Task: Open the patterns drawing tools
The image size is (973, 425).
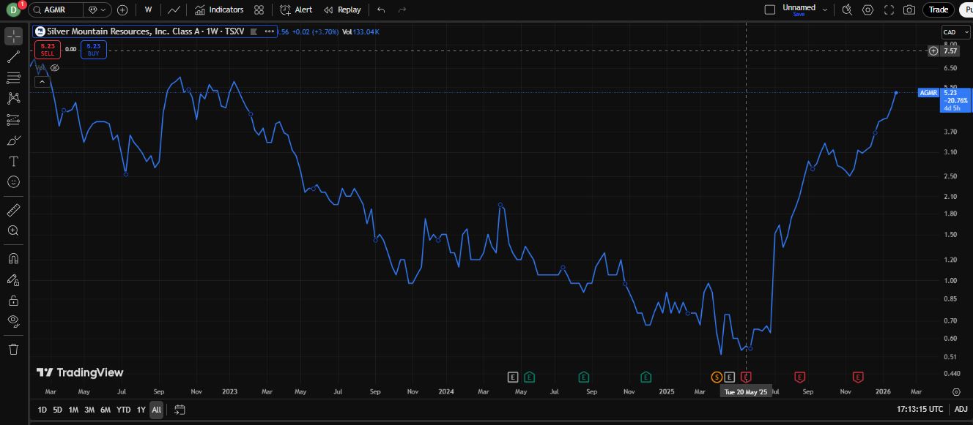Action: 13,98
